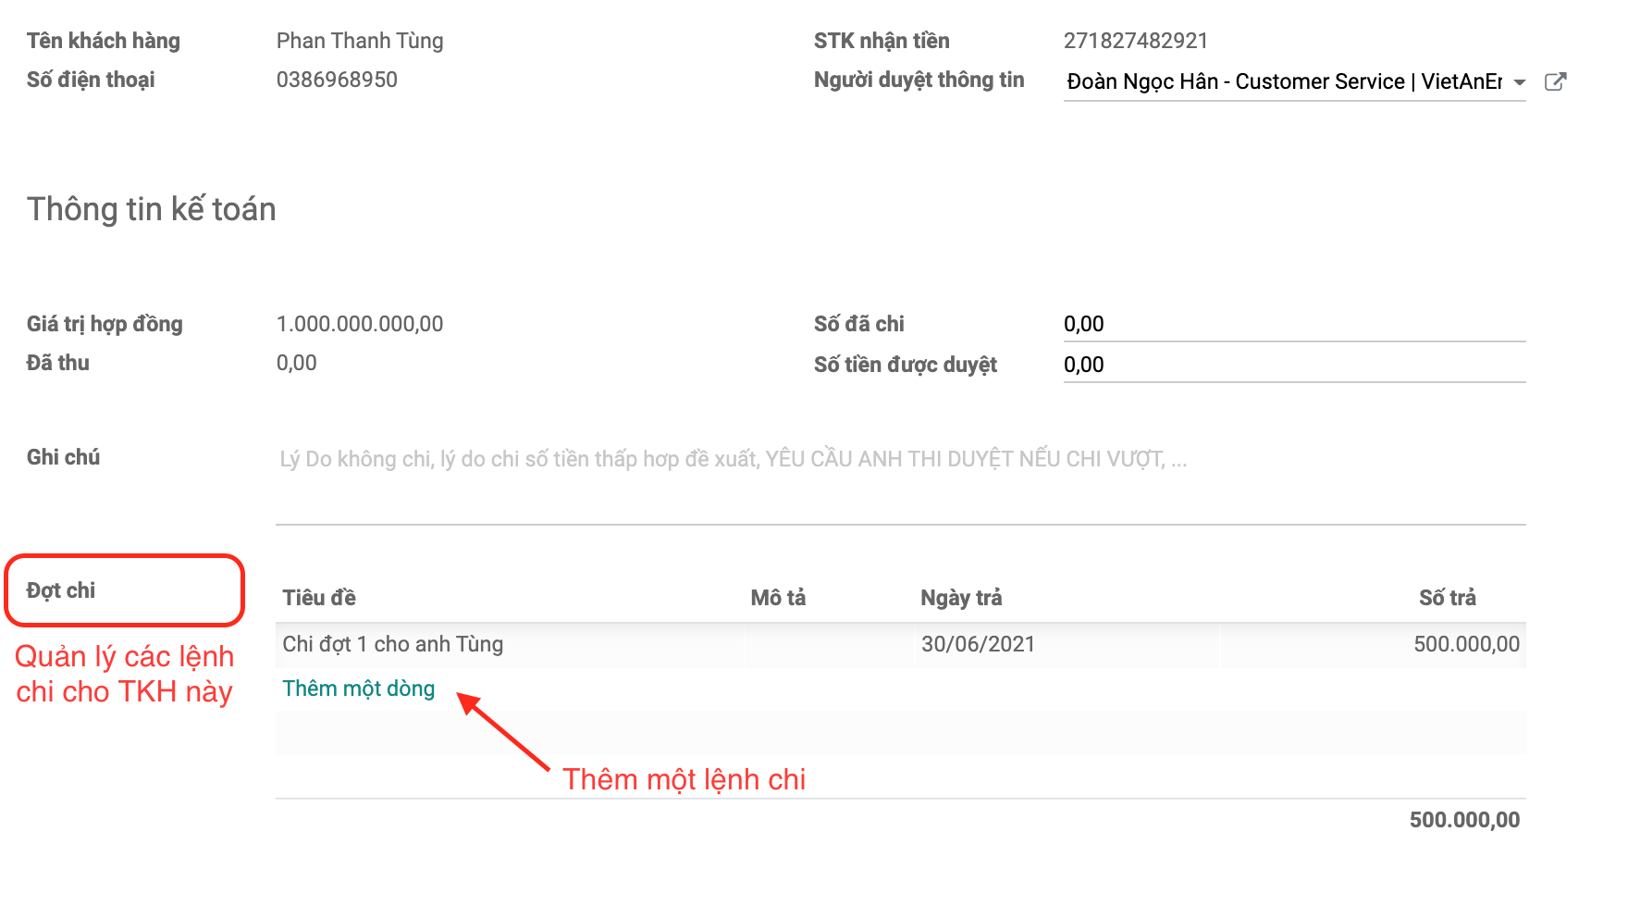Select the 500.000,00 amount cell in row
This screenshot has width=1628, height=918.
(1466, 644)
